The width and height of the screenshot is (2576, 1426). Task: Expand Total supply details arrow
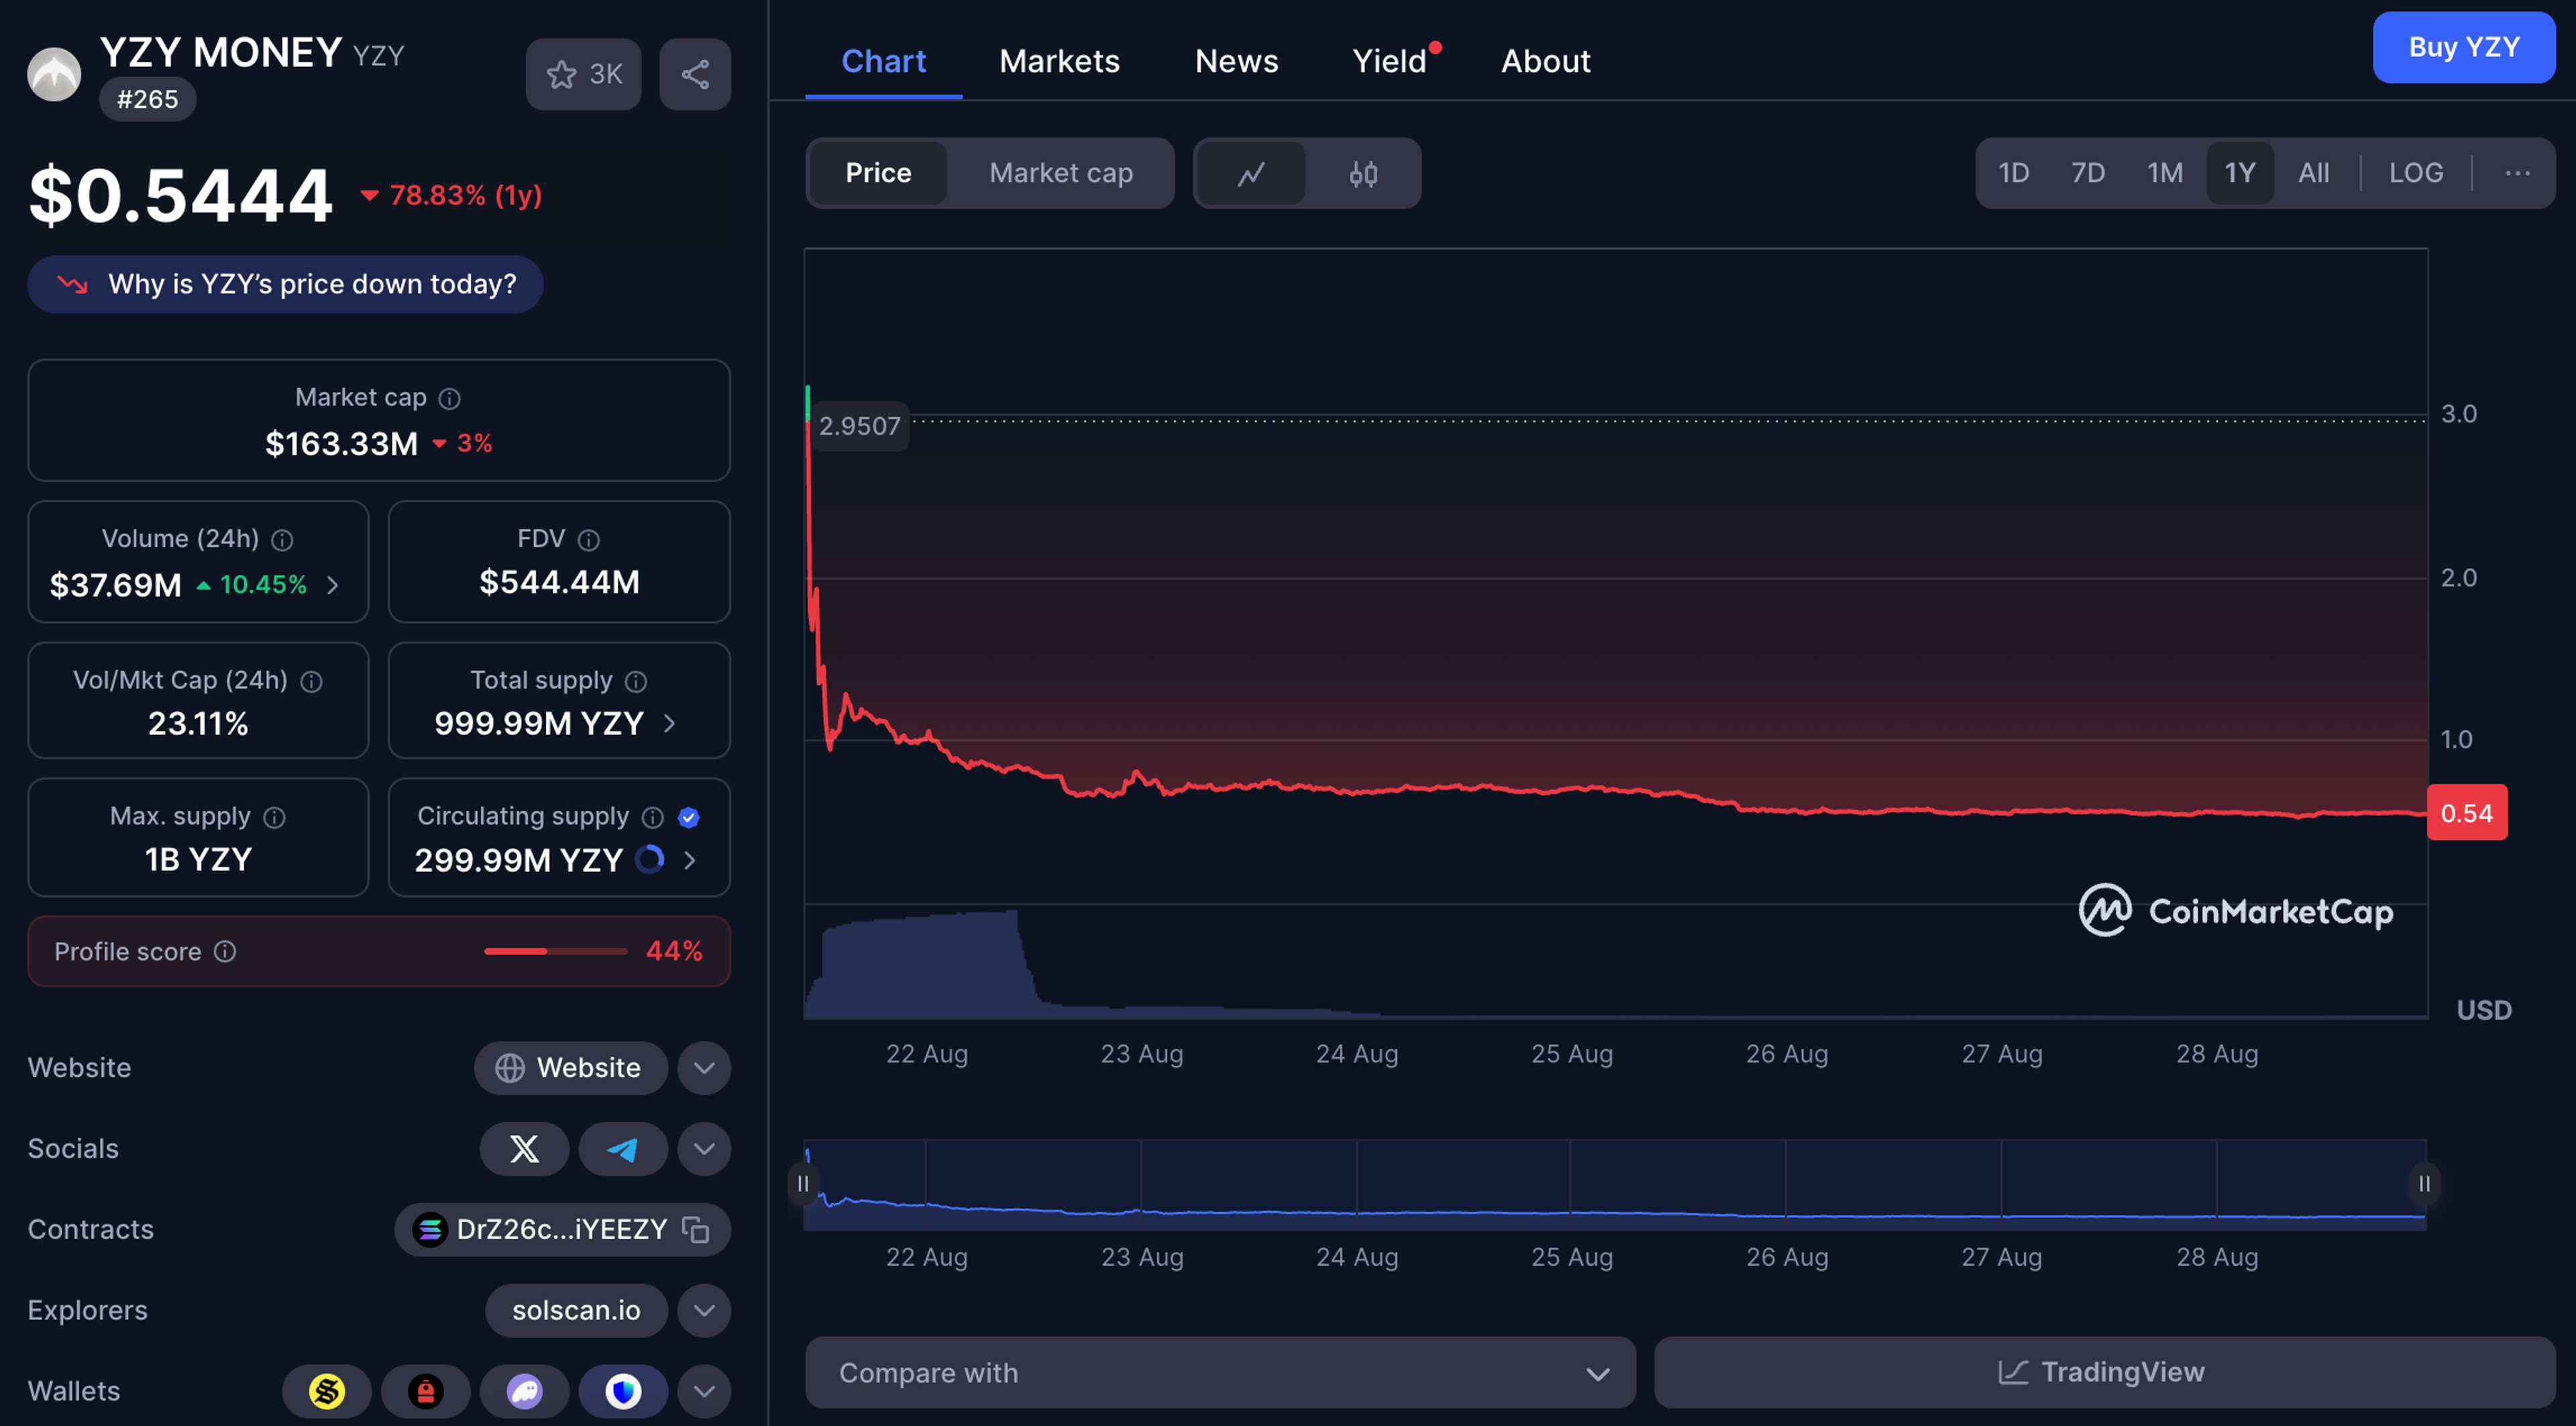coord(670,723)
